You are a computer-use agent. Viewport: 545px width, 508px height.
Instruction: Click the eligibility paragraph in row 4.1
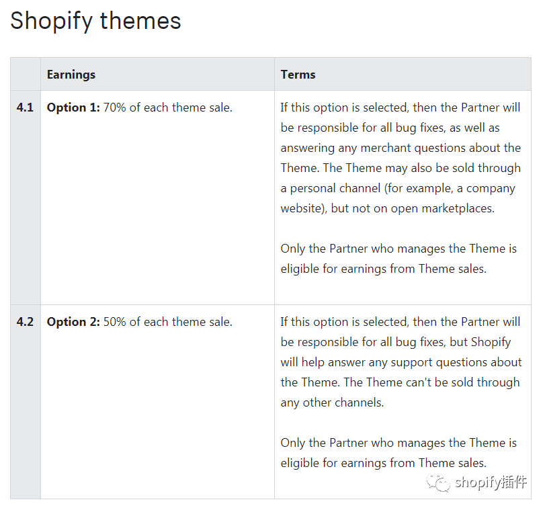(399, 259)
